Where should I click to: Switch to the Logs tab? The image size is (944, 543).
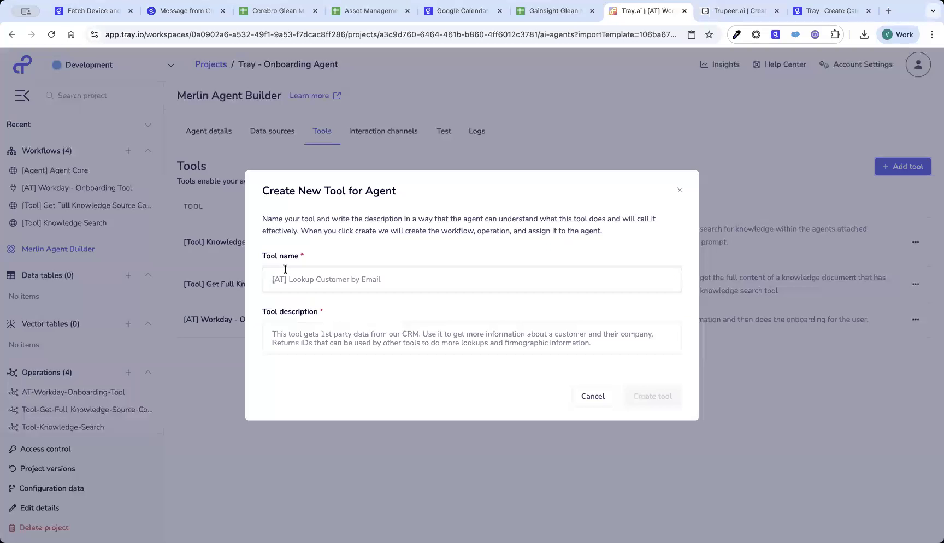pos(476,131)
